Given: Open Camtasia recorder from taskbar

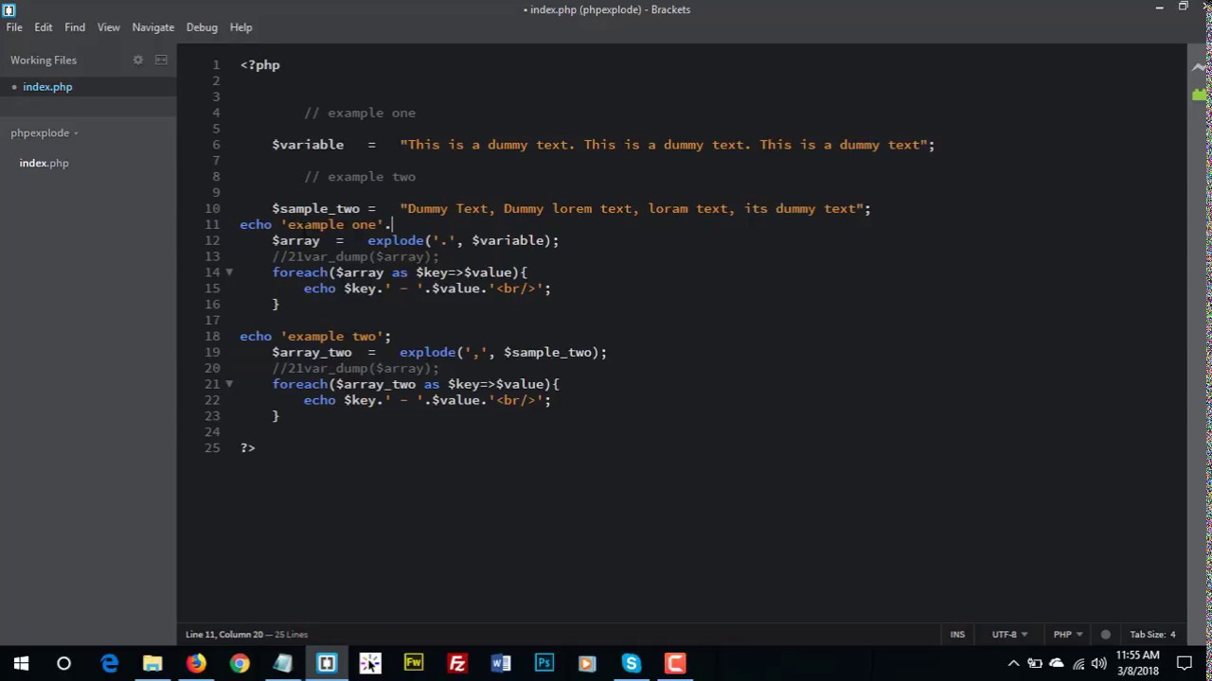Looking at the screenshot, I should (675, 663).
